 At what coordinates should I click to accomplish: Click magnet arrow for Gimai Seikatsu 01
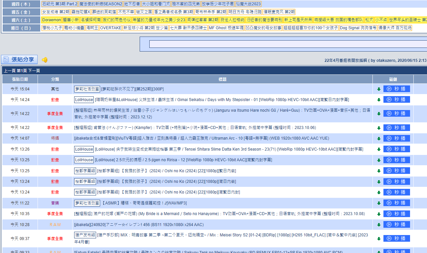click(379, 100)
